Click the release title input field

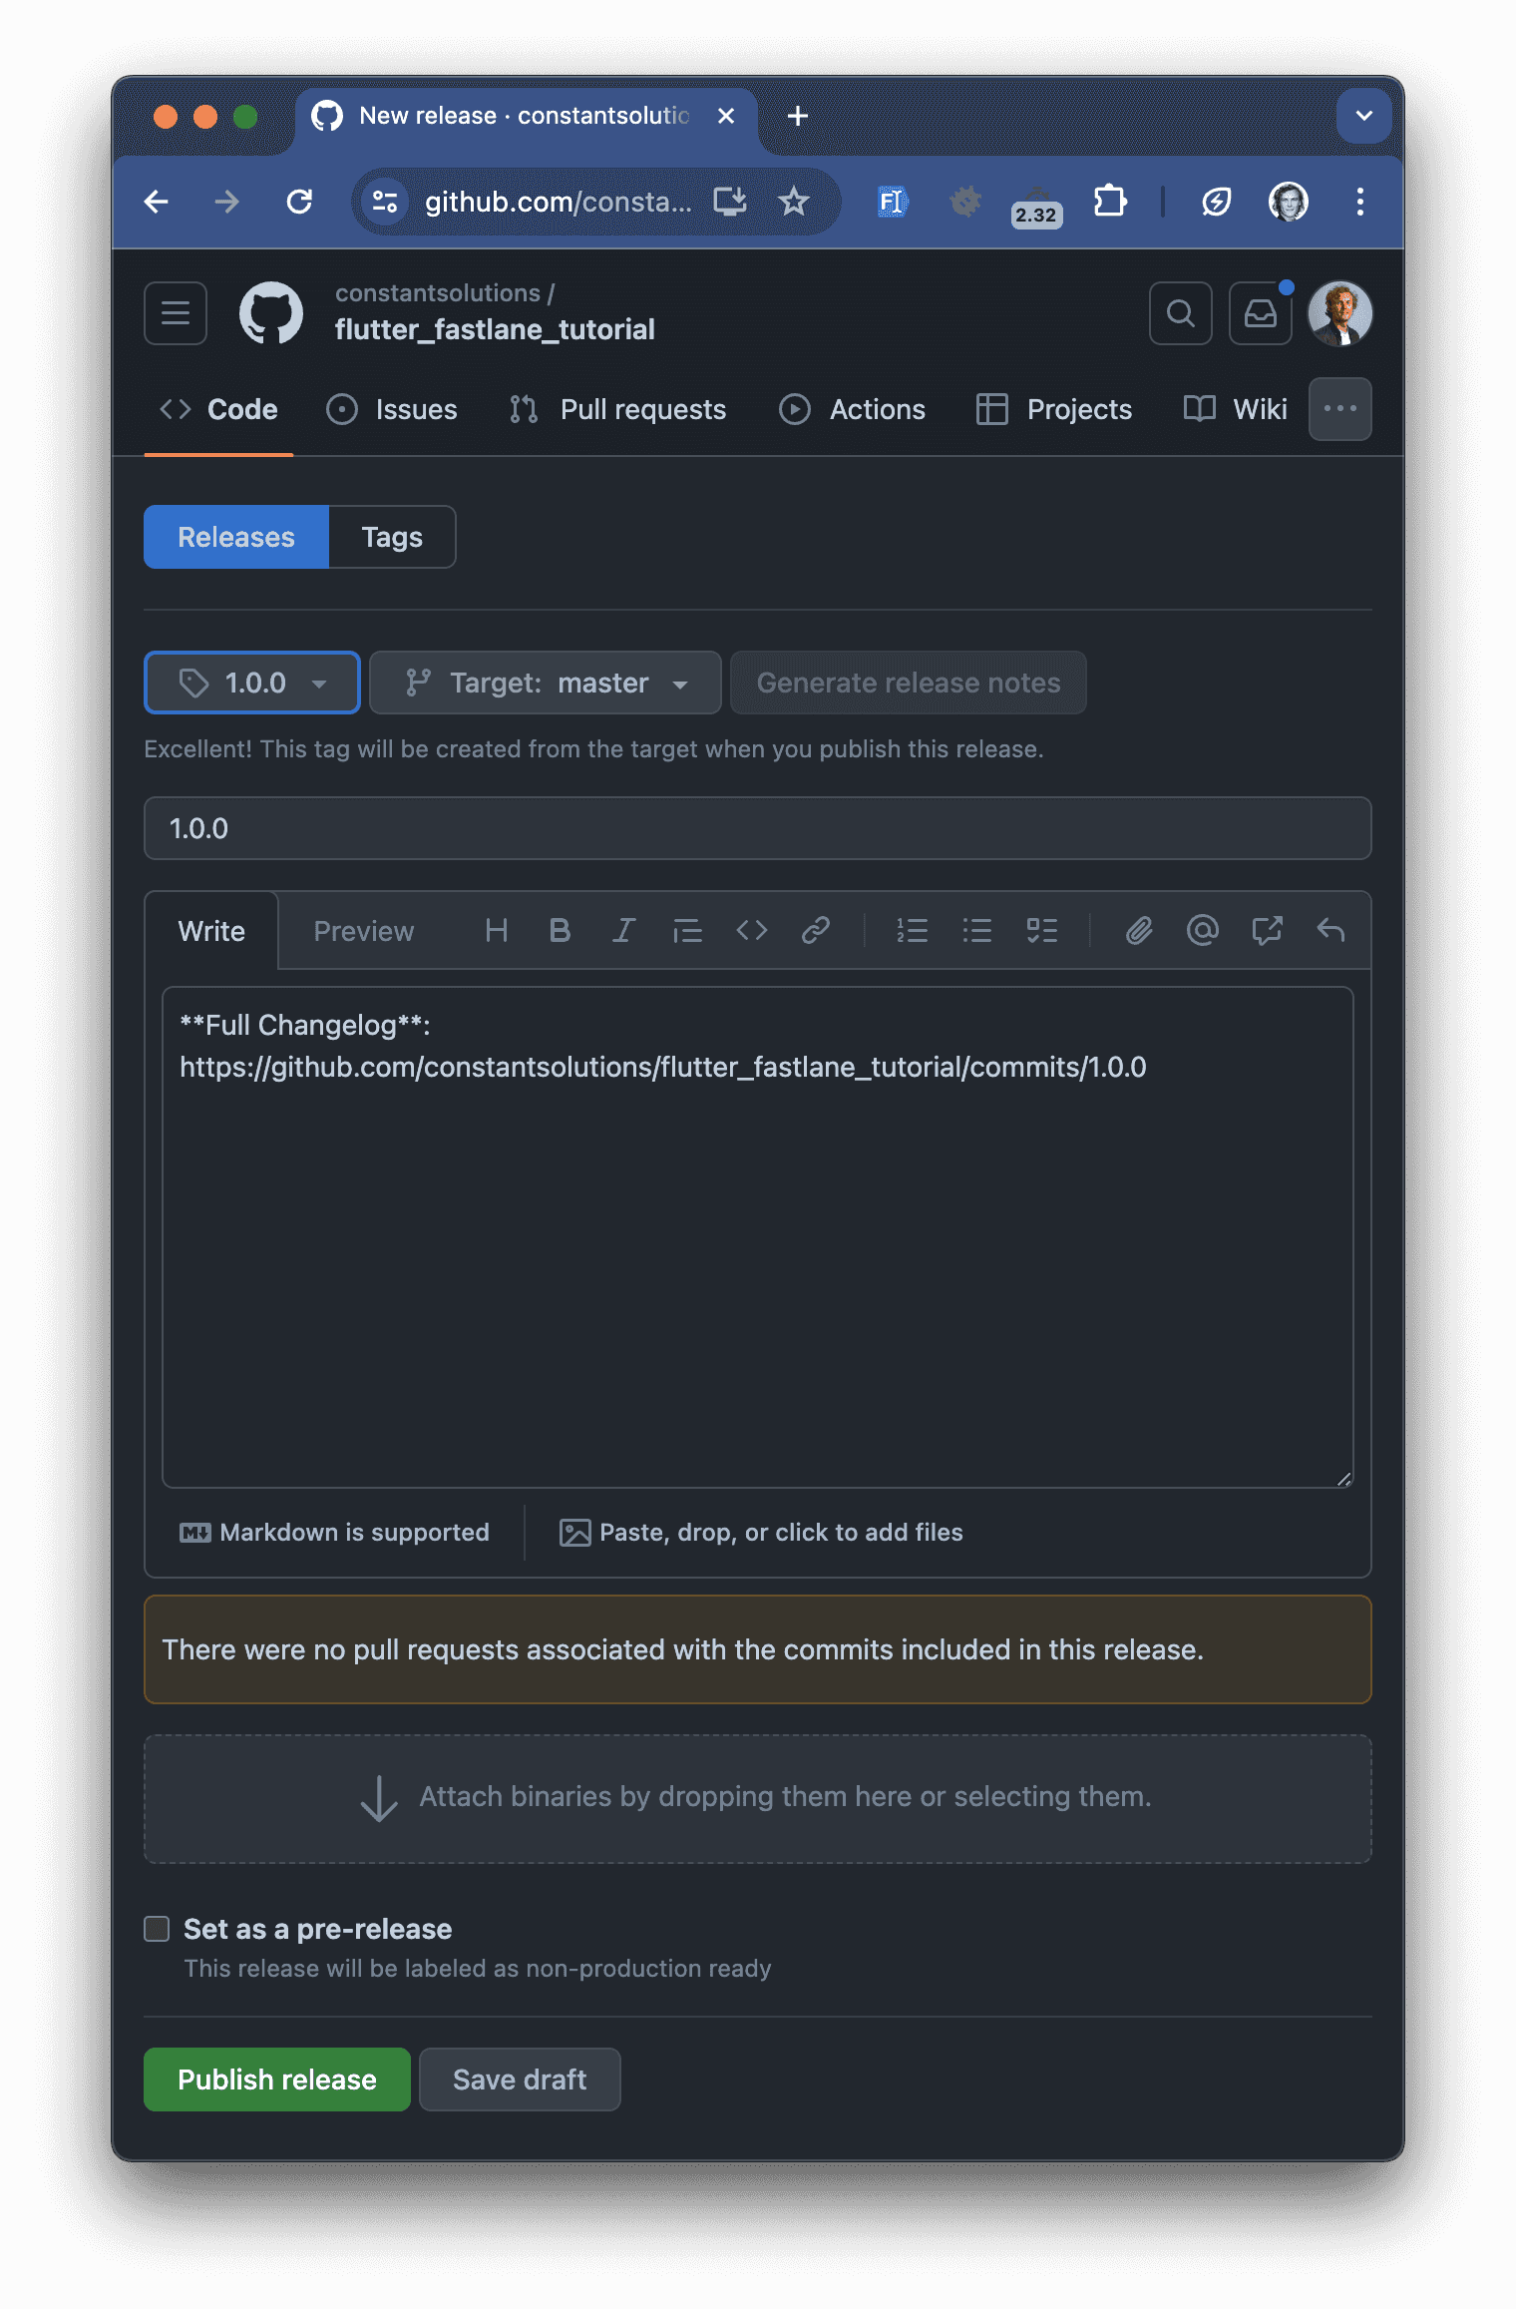click(758, 828)
